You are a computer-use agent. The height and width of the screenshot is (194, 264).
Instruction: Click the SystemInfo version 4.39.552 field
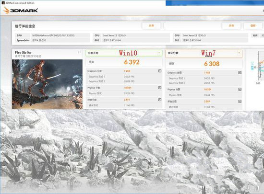pyautogui.click(x=60, y=40)
